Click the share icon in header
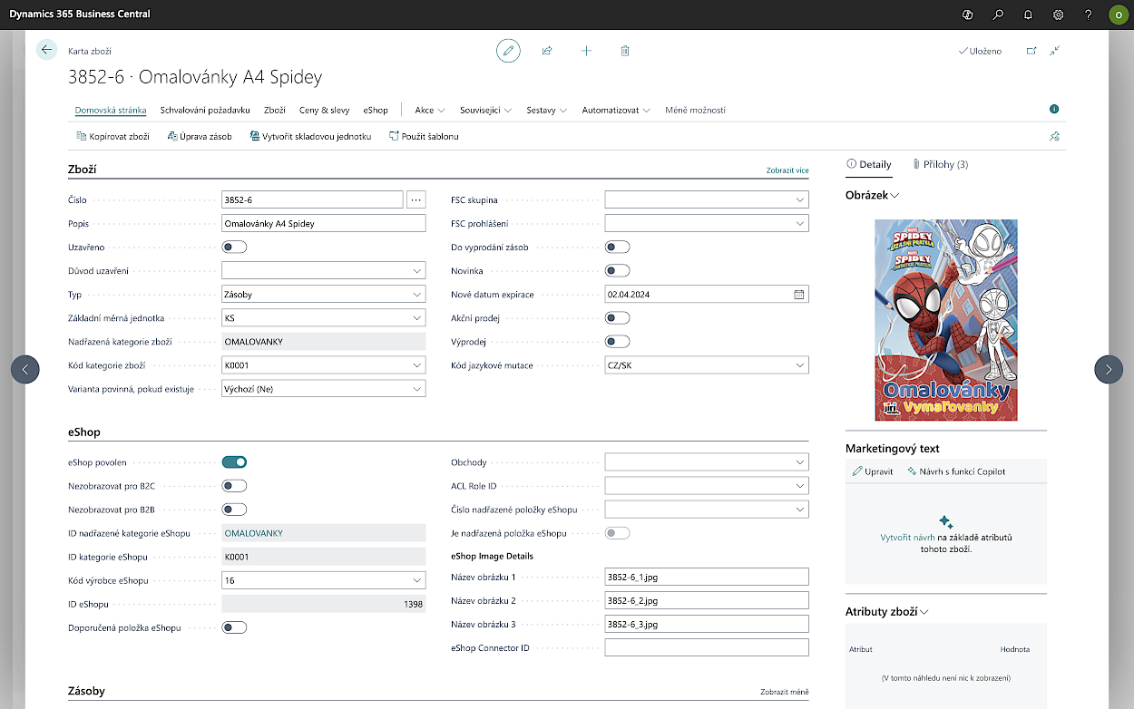 (547, 51)
